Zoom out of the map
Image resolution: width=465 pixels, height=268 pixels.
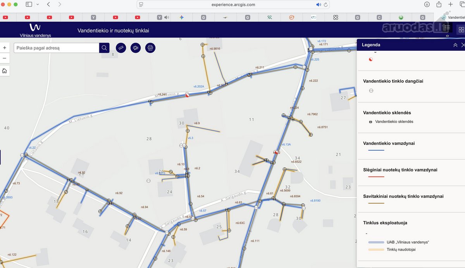click(5, 58)
